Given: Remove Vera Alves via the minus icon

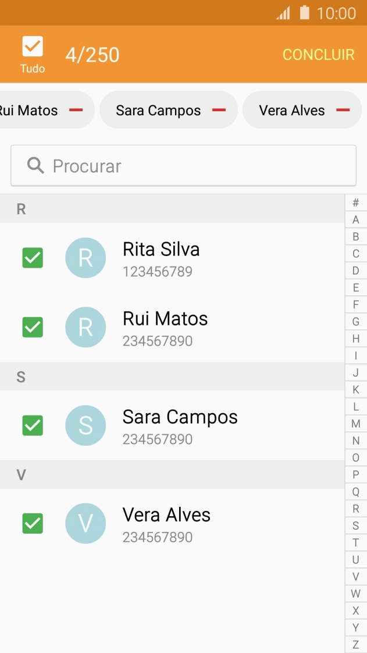Looking at the screenshot, I should (x=343, y=109).
